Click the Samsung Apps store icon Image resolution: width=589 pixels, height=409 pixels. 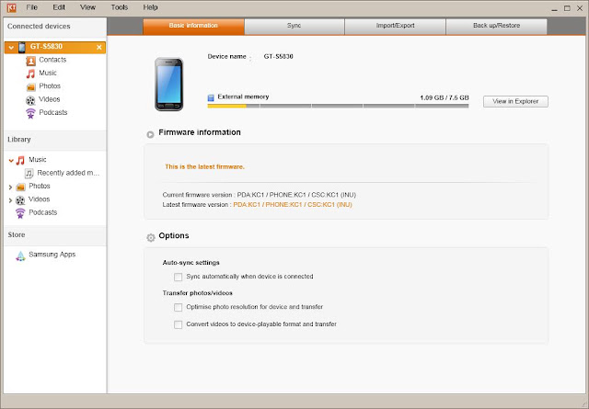tap(20, 256)
